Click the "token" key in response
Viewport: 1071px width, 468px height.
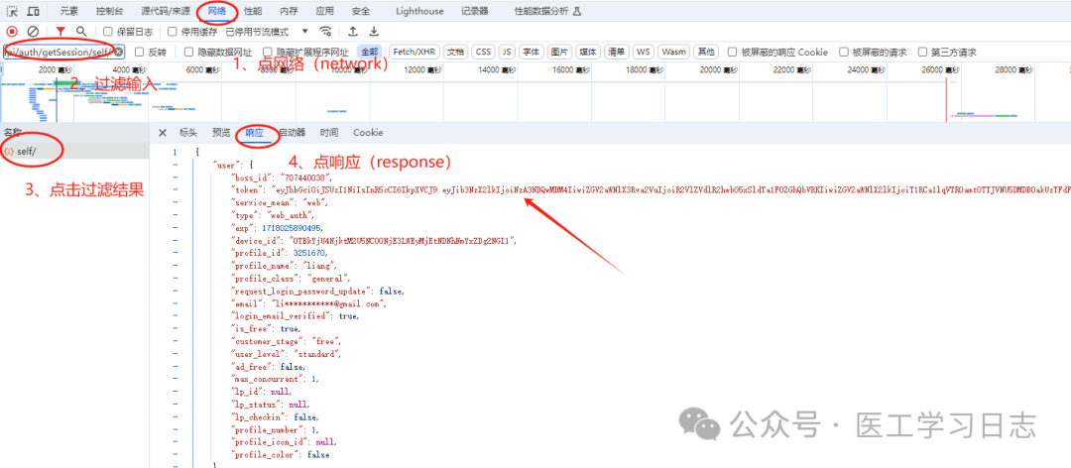pos(251,190)
